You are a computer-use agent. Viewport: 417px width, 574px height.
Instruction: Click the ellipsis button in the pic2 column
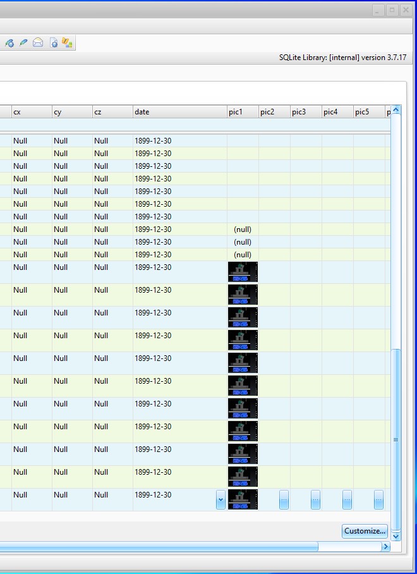click(x=284, y=499)
